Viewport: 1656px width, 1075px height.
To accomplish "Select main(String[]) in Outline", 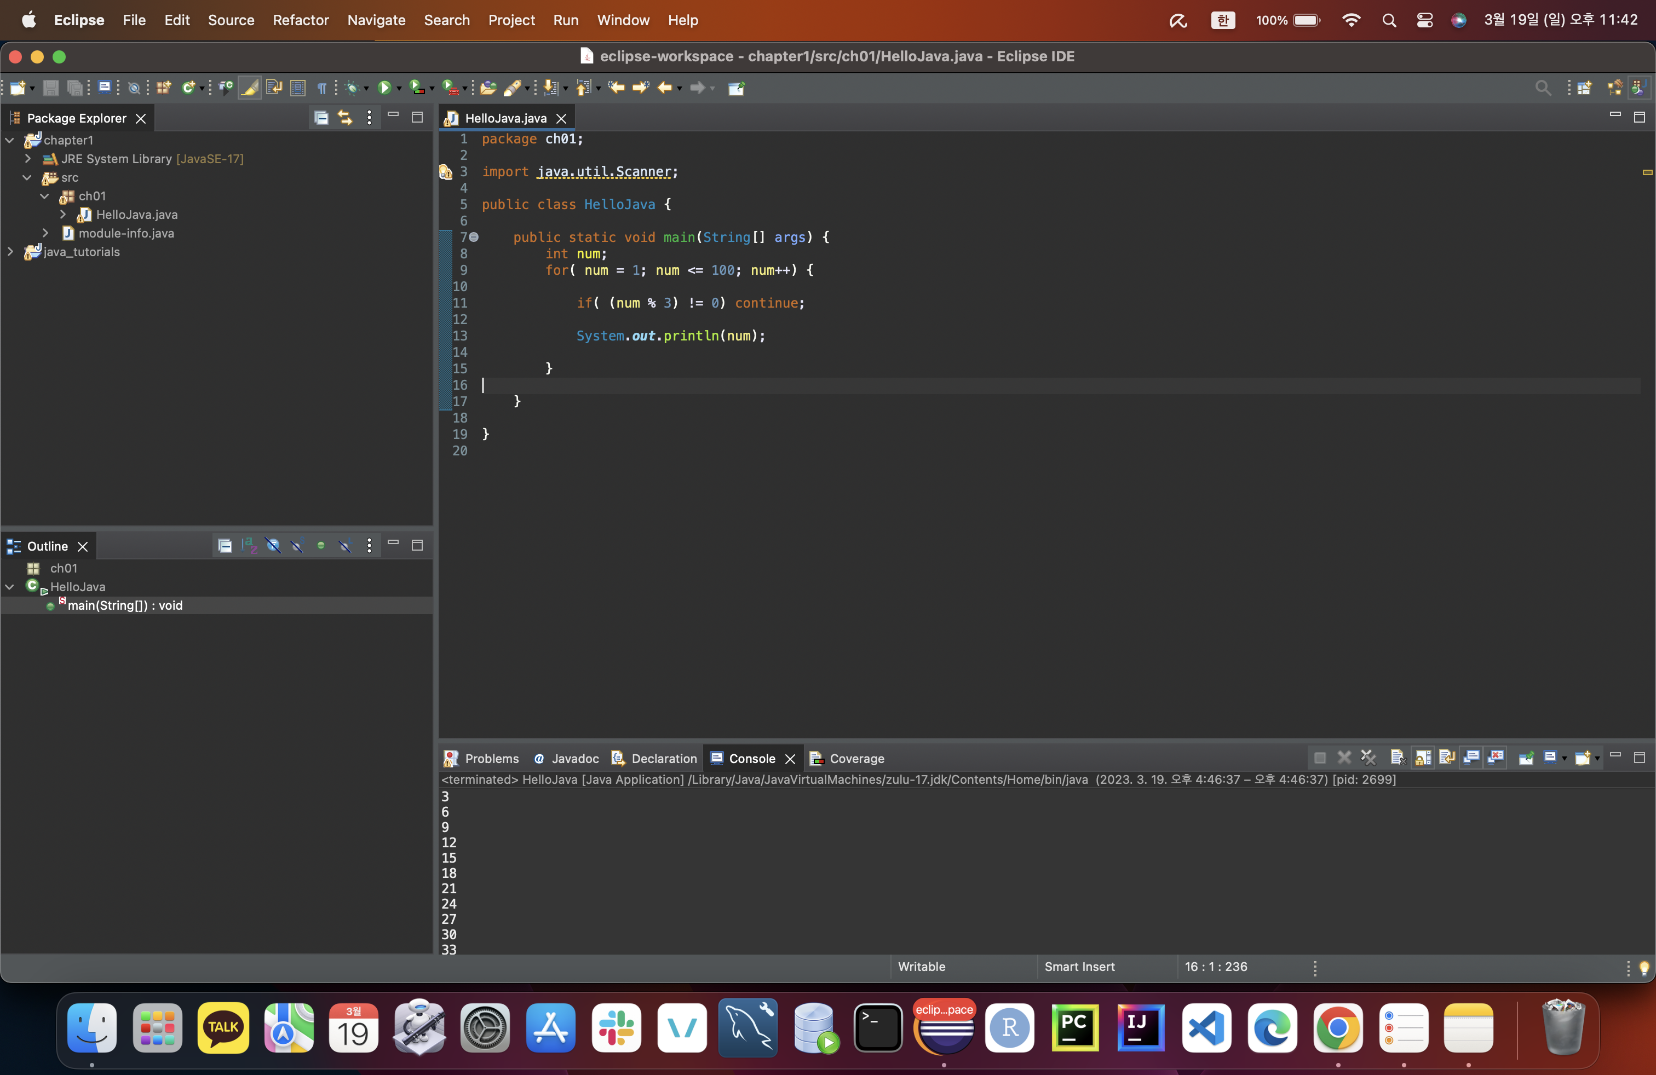I will point(124,605).
